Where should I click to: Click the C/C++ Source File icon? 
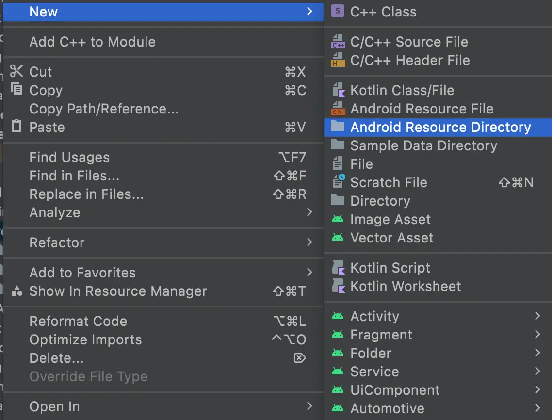pyautogui.click(x=337, y=42)
